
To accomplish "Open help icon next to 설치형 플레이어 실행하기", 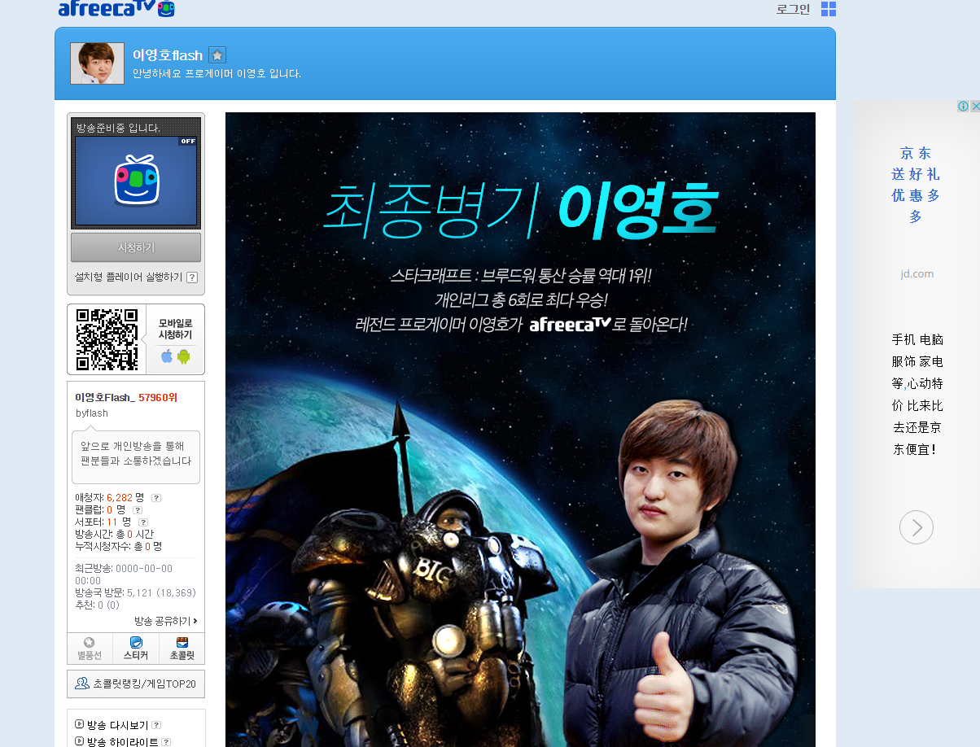I will 192,277.
